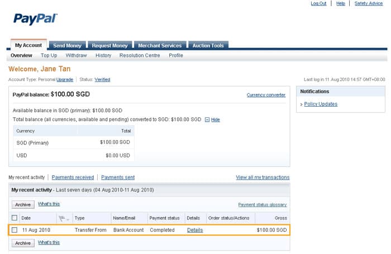Open View all my transactions
391x254 pixels.
(x=263, y=178)
